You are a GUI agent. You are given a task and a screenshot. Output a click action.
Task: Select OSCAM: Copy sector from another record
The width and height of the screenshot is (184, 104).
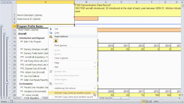[73, 97]
